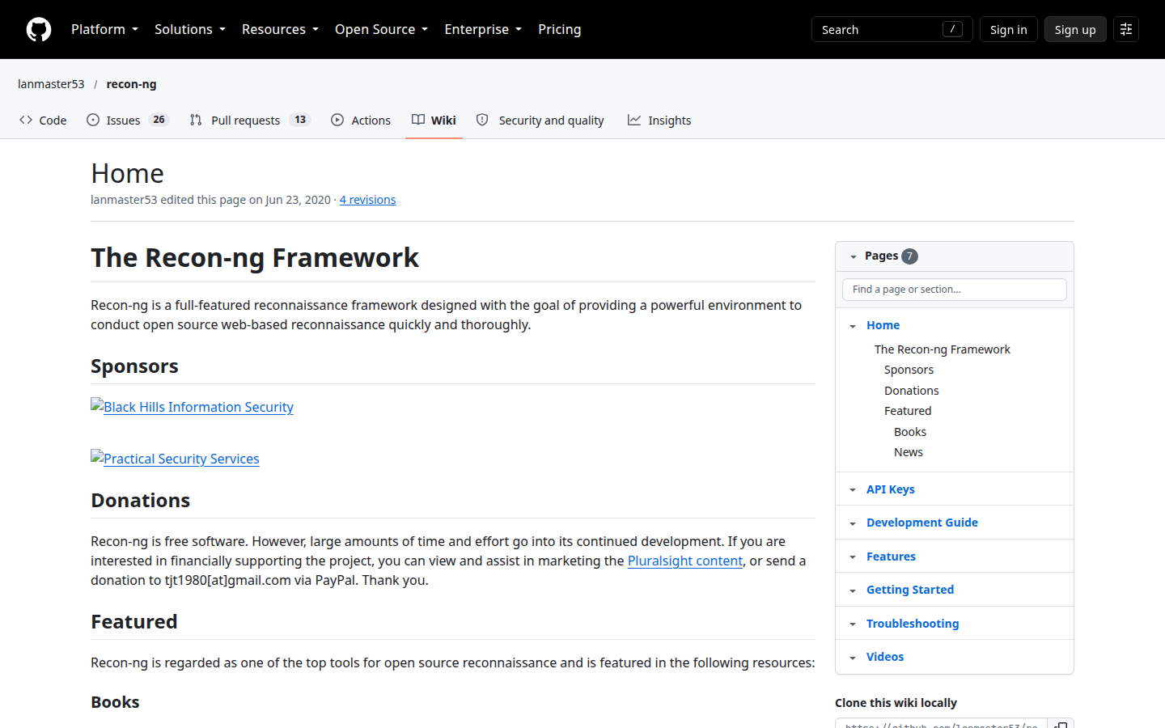
Task: Click the Practical Security Services image
Action: pos(175,459)
